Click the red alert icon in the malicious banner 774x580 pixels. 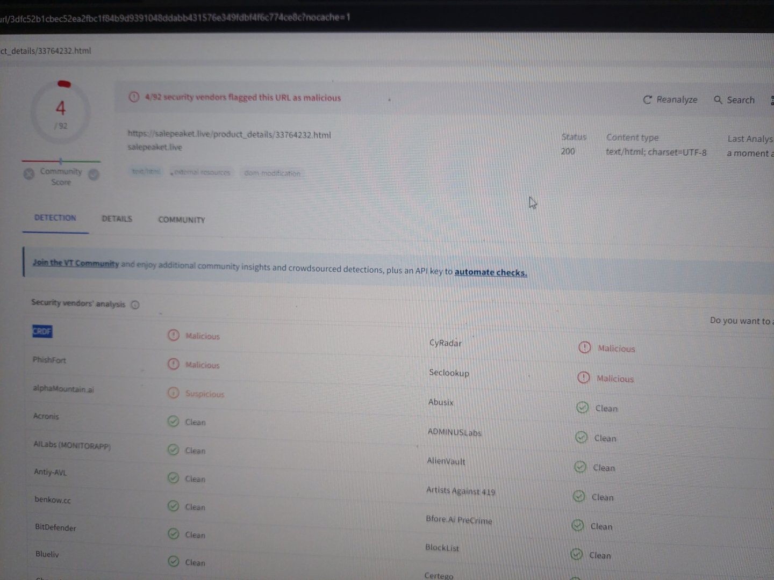(134, 97)
